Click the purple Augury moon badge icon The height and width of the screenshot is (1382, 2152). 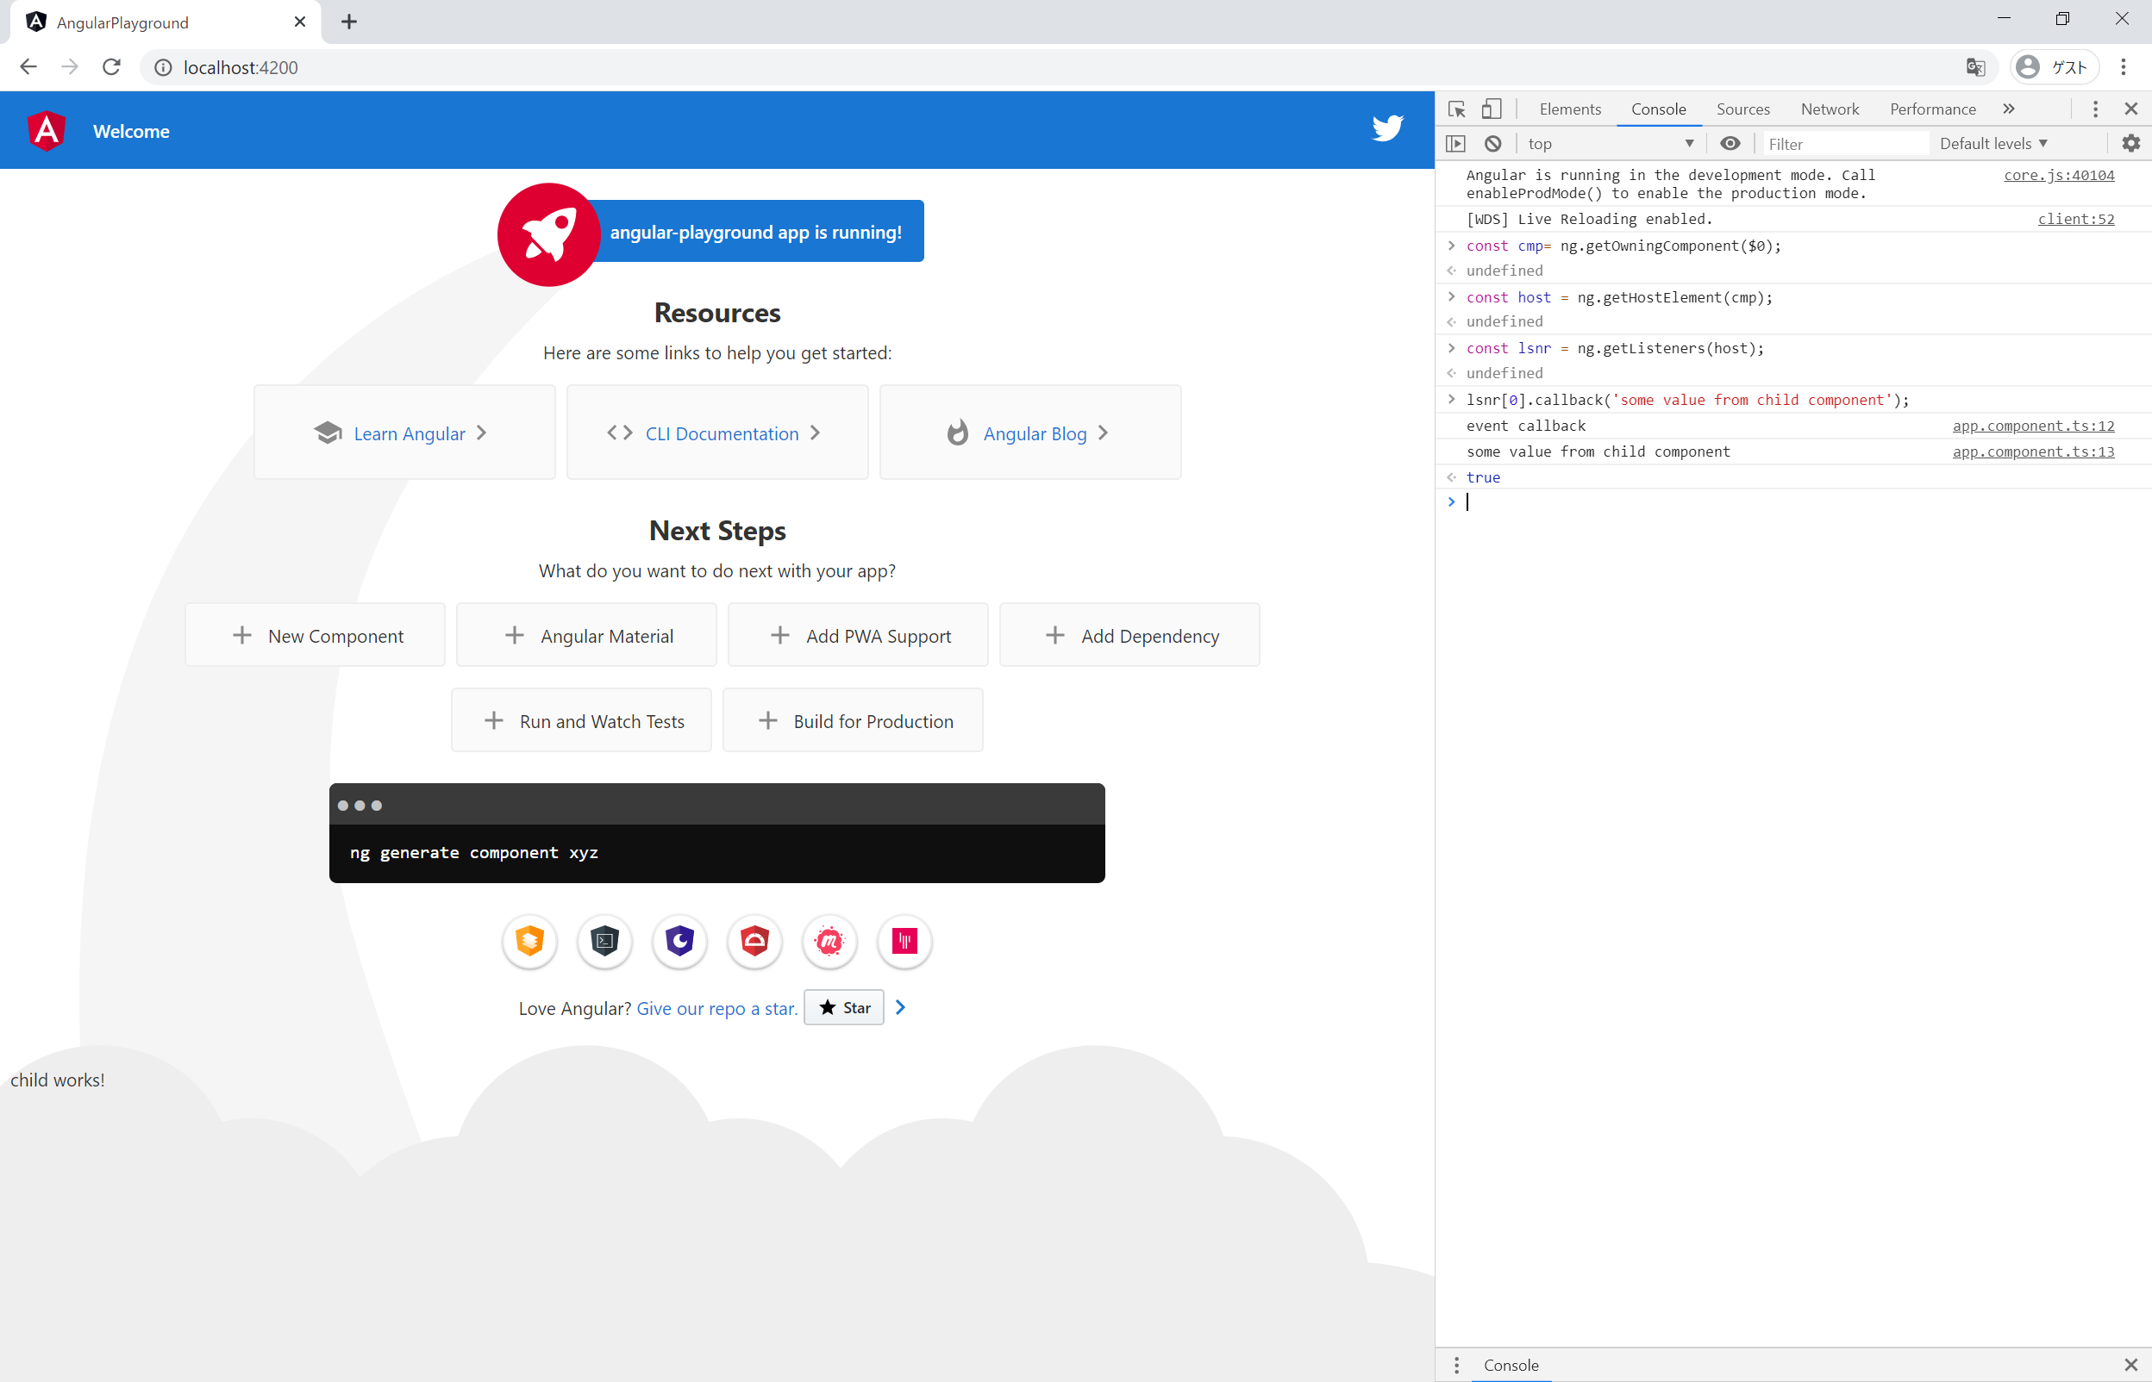coord(679,941)
